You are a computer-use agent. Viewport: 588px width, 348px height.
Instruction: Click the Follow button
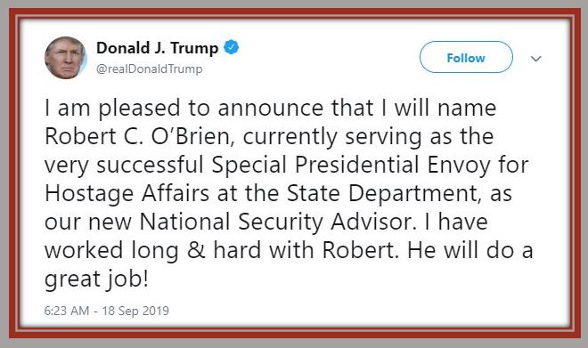pyautogui.click(x=466, y=57)
